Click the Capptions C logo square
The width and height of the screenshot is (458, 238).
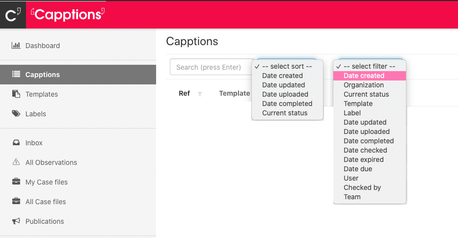13,15
